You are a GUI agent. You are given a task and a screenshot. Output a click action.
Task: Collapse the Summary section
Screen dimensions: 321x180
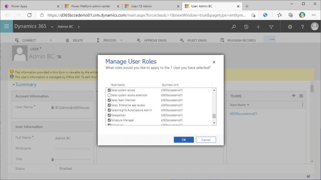(13, 84)
